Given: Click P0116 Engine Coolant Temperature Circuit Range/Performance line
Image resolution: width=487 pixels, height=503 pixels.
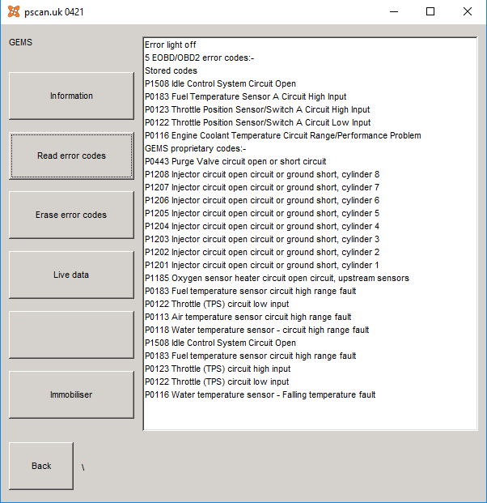Looking at the screenshot, I should pyautogui.click(x=283, y=136).
